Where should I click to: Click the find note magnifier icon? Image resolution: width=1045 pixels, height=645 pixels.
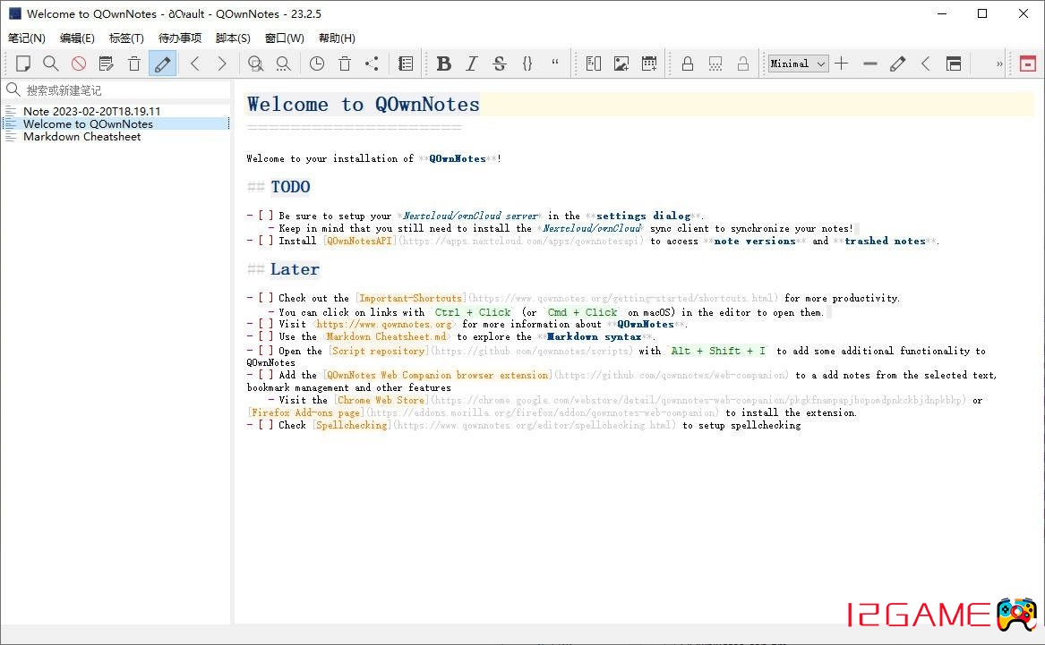(51, 64)
